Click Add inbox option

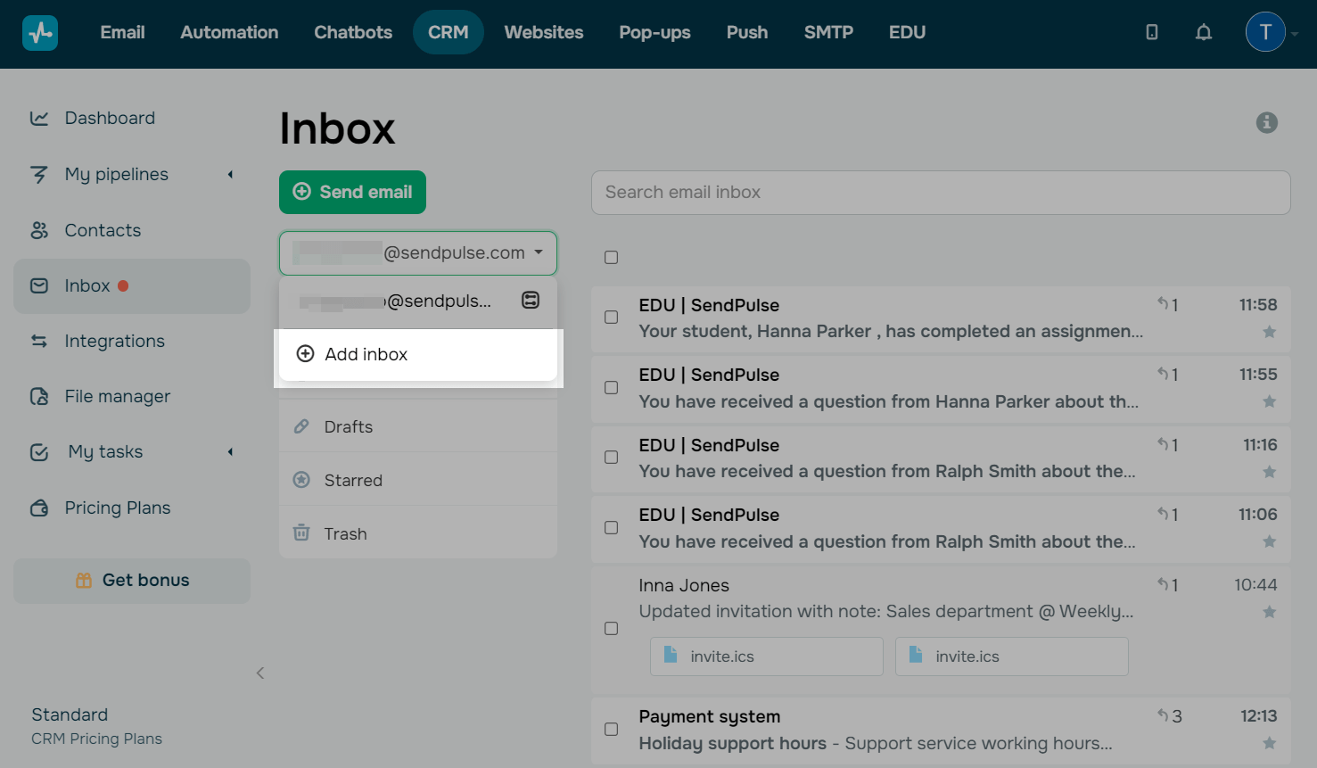click(x=418, y=354)
